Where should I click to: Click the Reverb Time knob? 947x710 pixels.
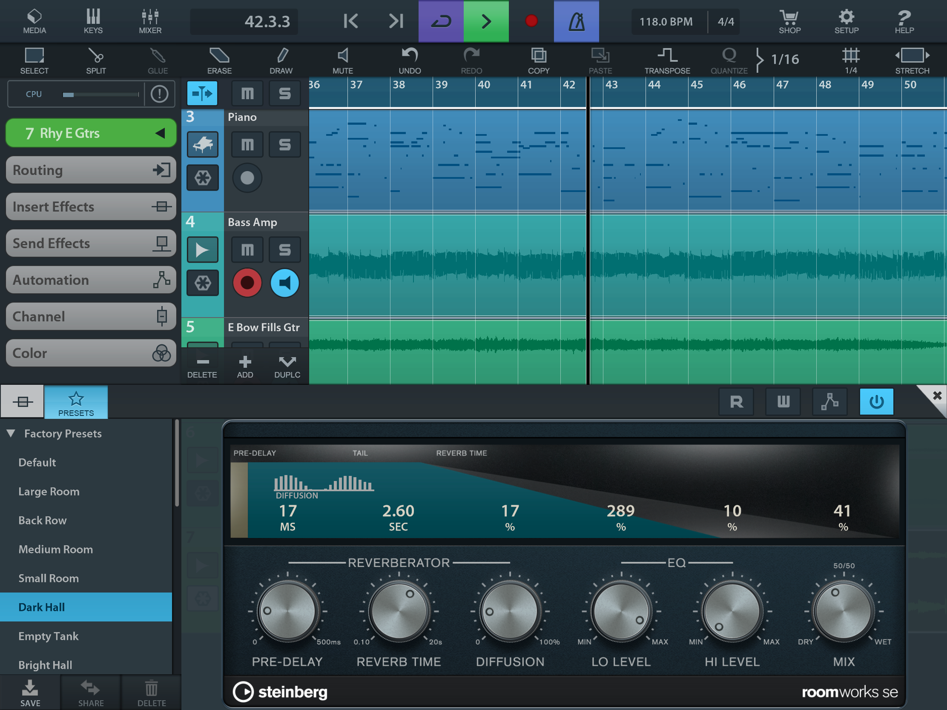398,611
